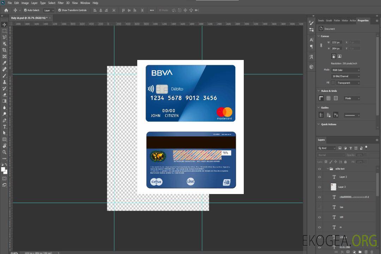This screenshot has width=381, height=254.
Task: Select the Zoom magnifier tool
Action: 4,152
